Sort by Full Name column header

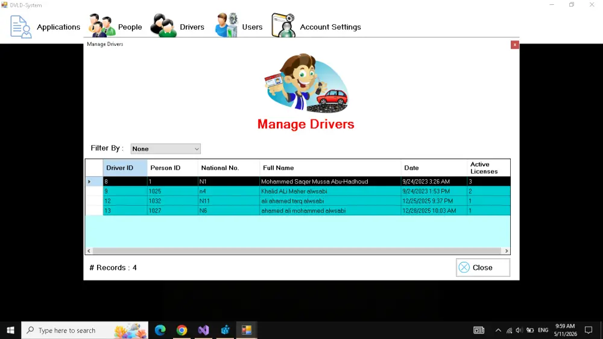pos(330,168)
